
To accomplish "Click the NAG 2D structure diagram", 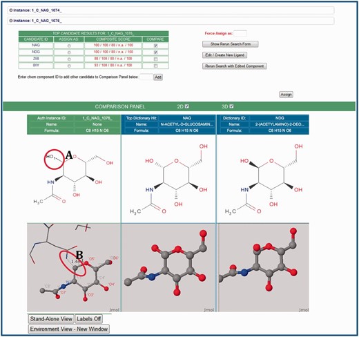I will point(168,179).
